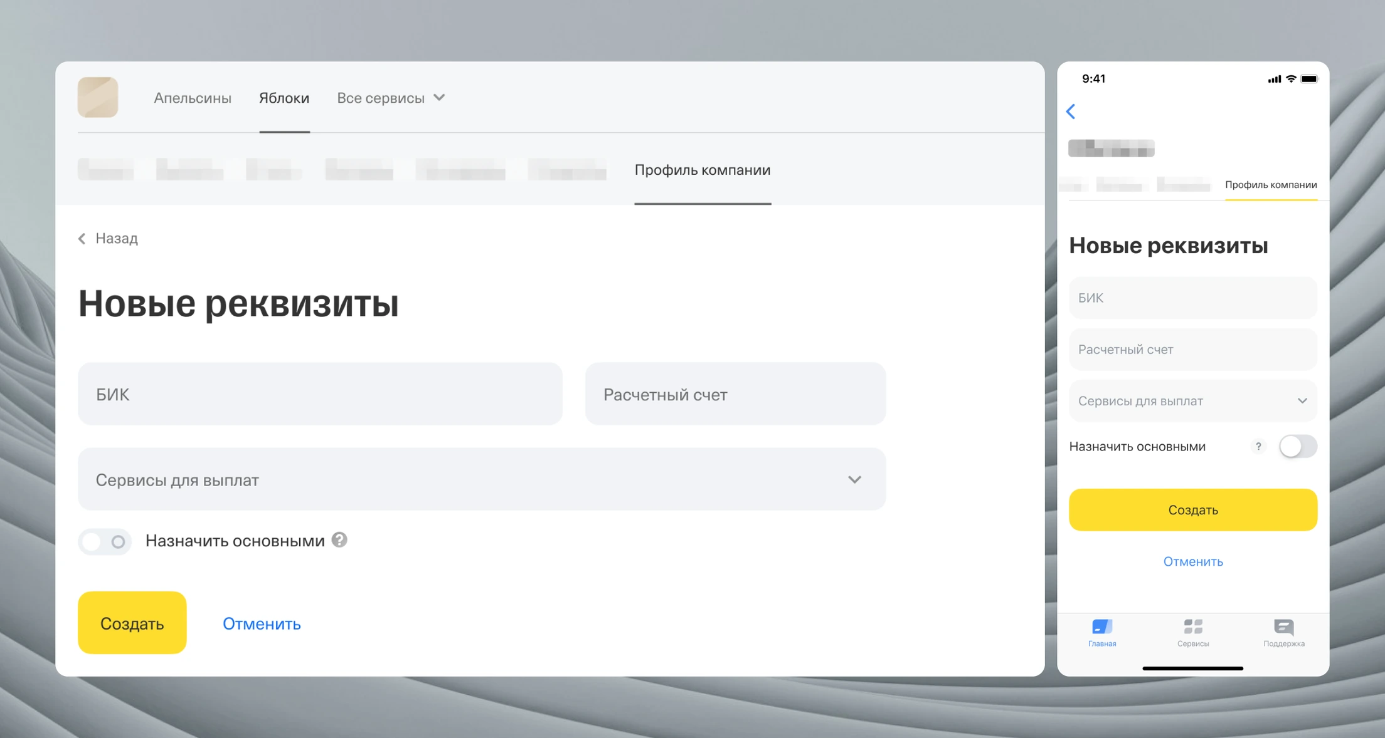Open desktop Профиль компании tab
Viewport: 1385px width, 738px height.
click(703, 170)
